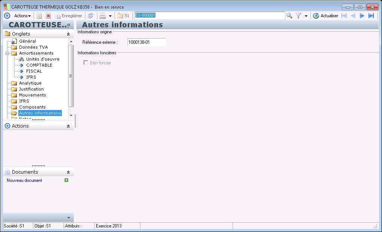The image size is (382, 232).
Task: Collapse the Actions panel
Action: 69,126
